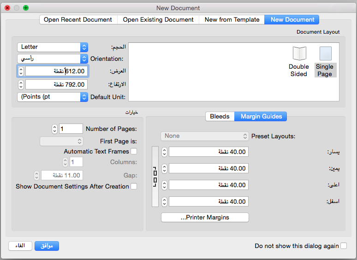Screen dimensions: 357x260
Task: Enable Automatic Text Frames checkbox
Action: 134,151
